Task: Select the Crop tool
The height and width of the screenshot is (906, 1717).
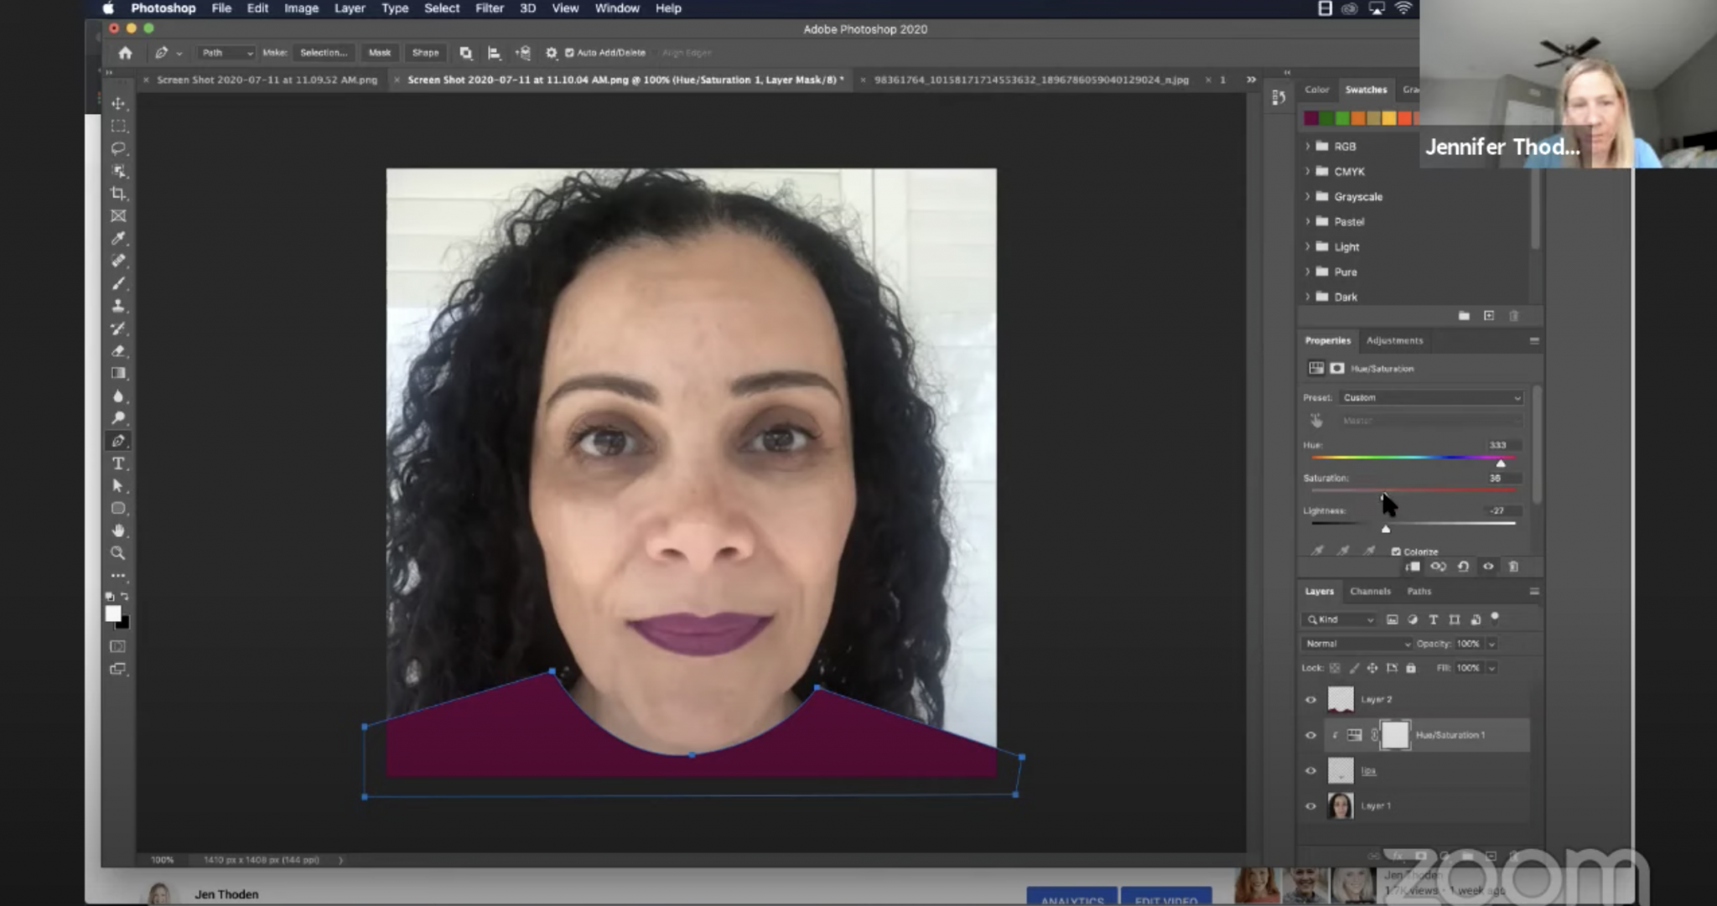Action: pyautogui.click(x=118, y=194)
